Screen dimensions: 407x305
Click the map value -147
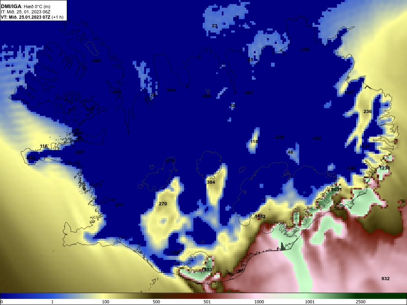(x=349, y=92)
